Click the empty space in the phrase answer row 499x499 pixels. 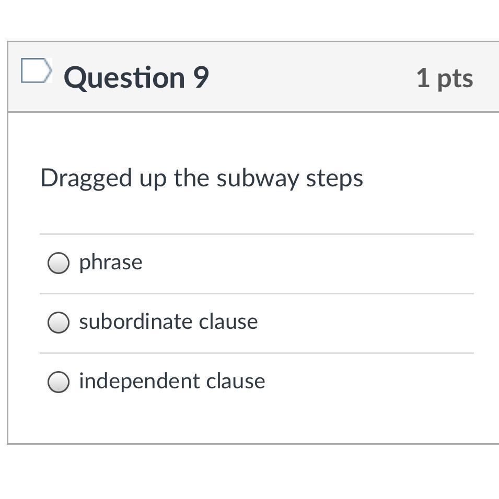coord(314,263)
